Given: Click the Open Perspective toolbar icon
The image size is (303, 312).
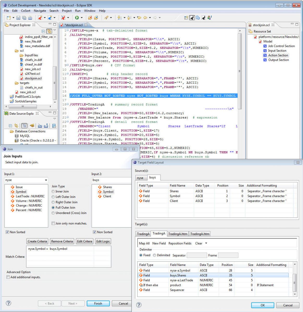Looking at the screenshot, I should [186, 18].
